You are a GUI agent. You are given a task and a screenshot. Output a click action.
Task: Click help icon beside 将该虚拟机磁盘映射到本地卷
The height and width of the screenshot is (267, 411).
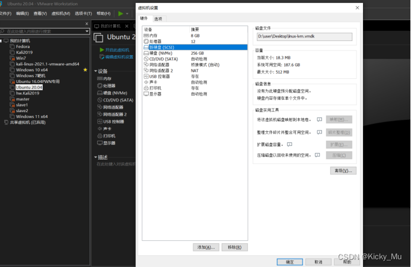pos(319,120)
